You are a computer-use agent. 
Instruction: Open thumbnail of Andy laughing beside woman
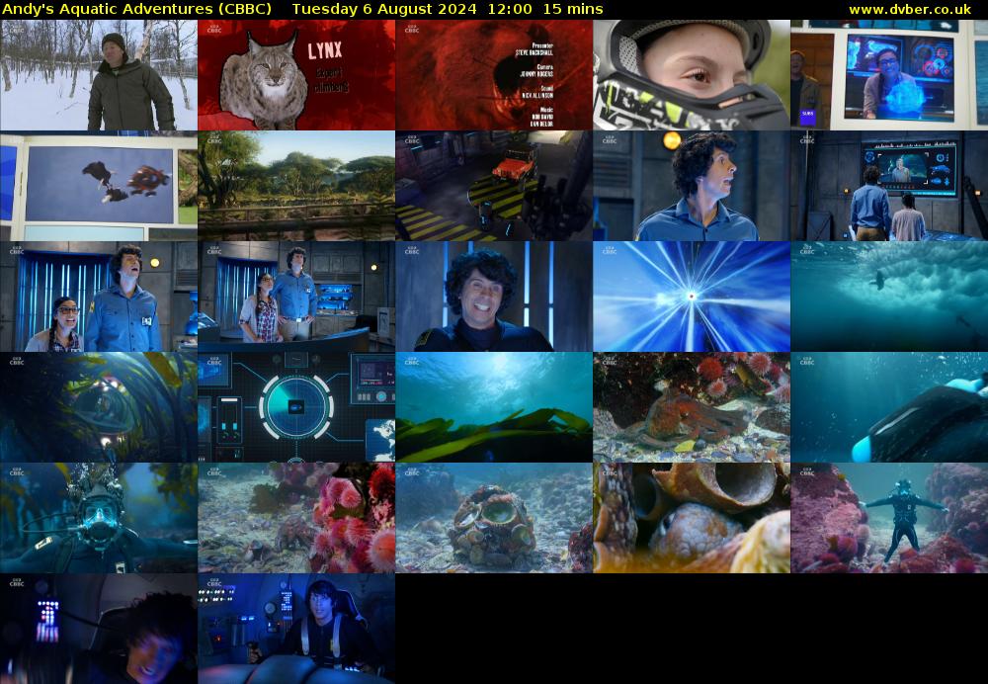[x=99, y=297]
